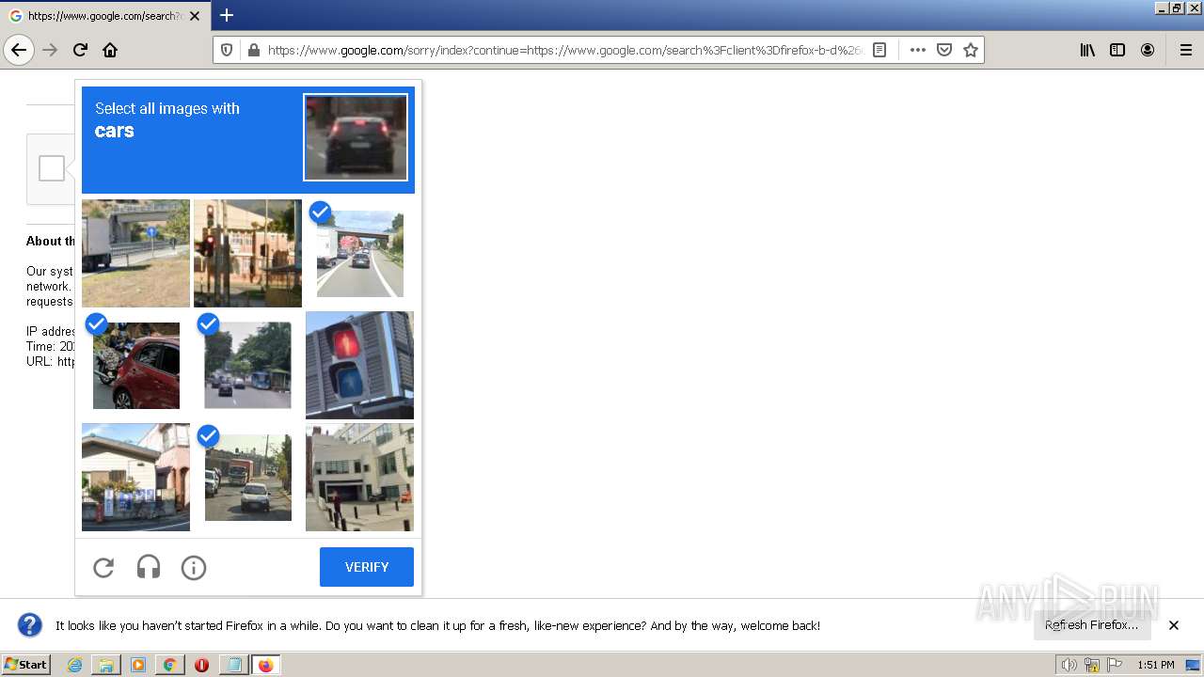This screenshot has height=677, width=1204.
Task: Select the red traffic light street image
Action: [247, 253]
